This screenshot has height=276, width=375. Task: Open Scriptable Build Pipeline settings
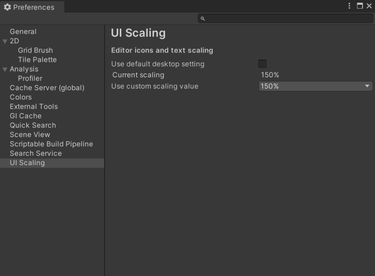pyautogui.click(x=51, y=144)
